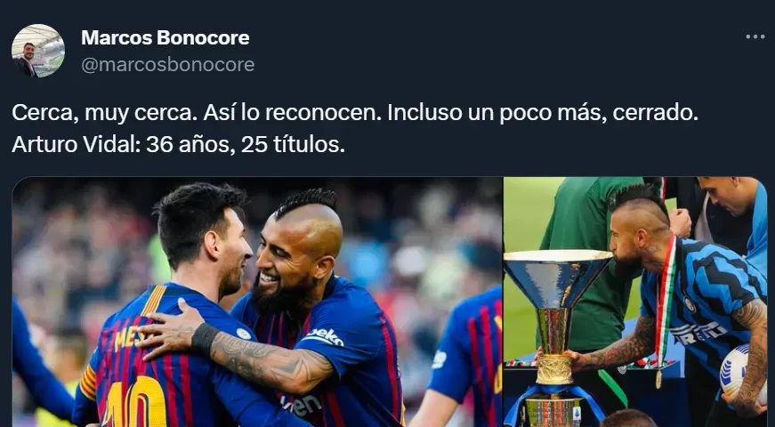Open the tweet's three-dot more options menu
Screen dimensions: 775x427
pos(755,36)
